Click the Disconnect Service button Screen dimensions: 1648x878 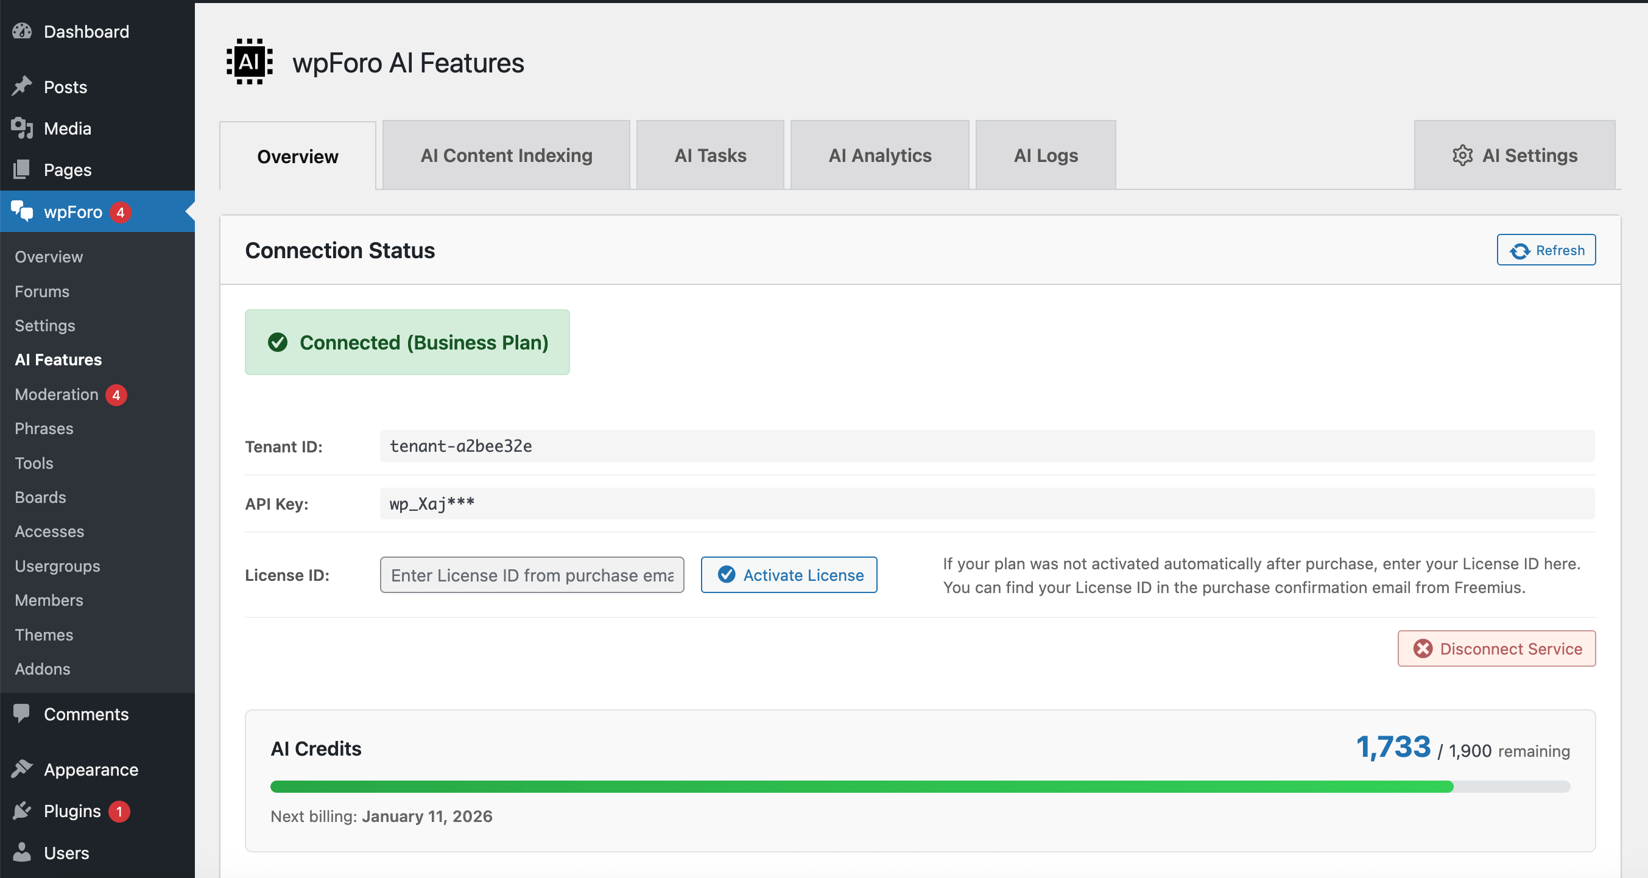click(1496, 648)
